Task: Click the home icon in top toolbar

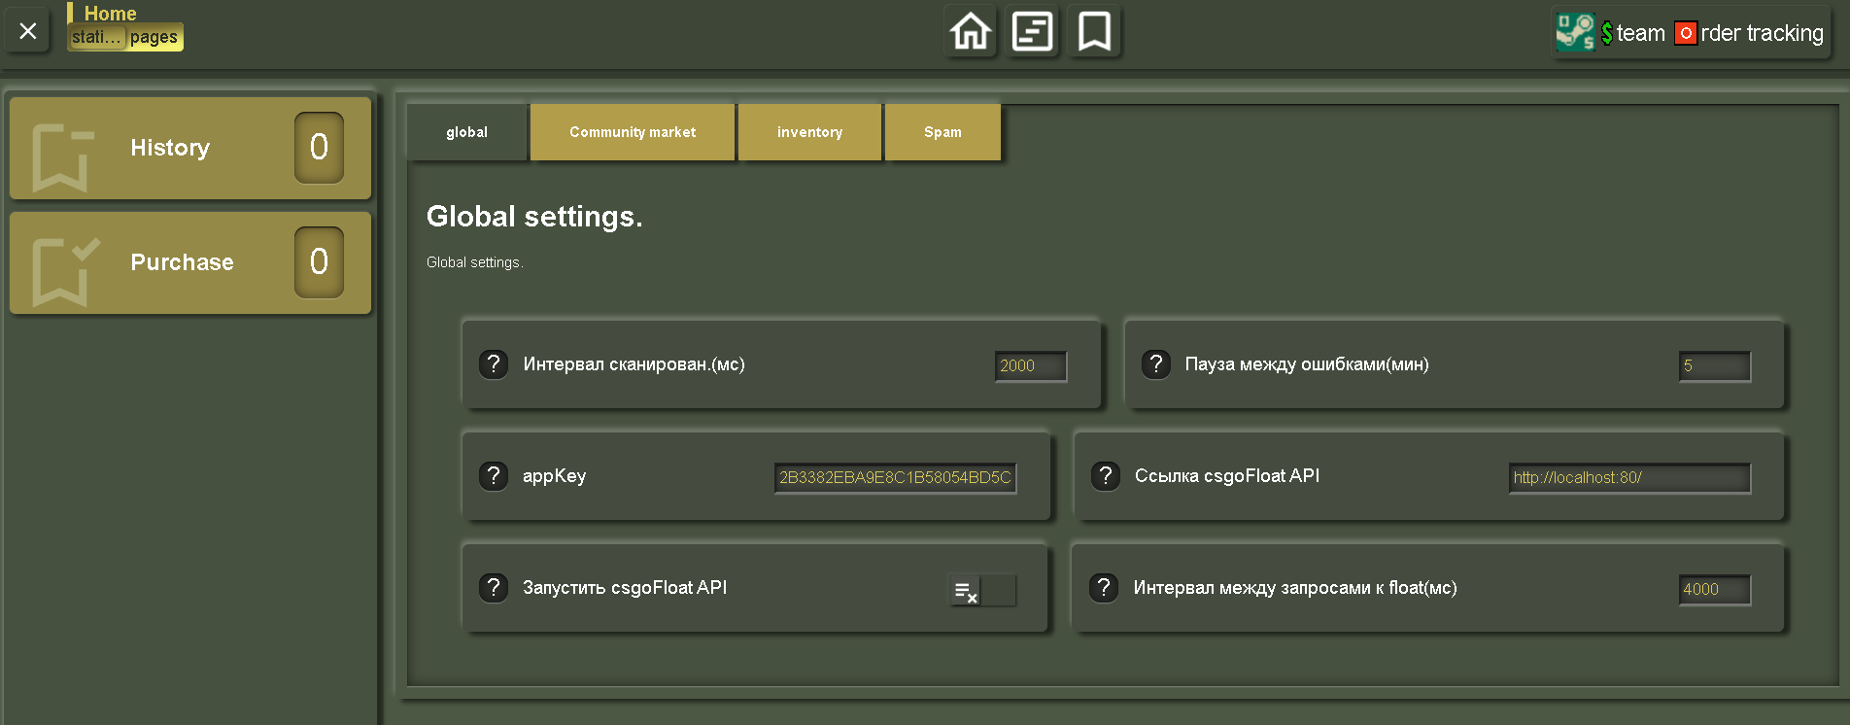Action: click(971, 32)
